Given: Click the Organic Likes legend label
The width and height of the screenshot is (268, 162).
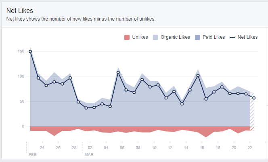Looking at the screenshot, I should pyautogui.click(x=175, y=37).
